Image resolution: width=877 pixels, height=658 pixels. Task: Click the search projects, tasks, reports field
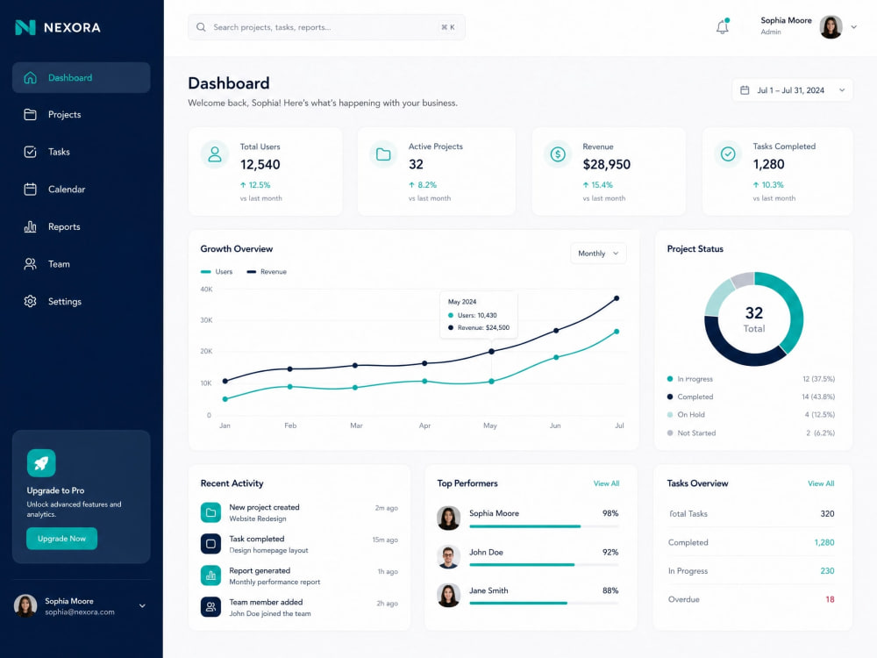[326, 27]
